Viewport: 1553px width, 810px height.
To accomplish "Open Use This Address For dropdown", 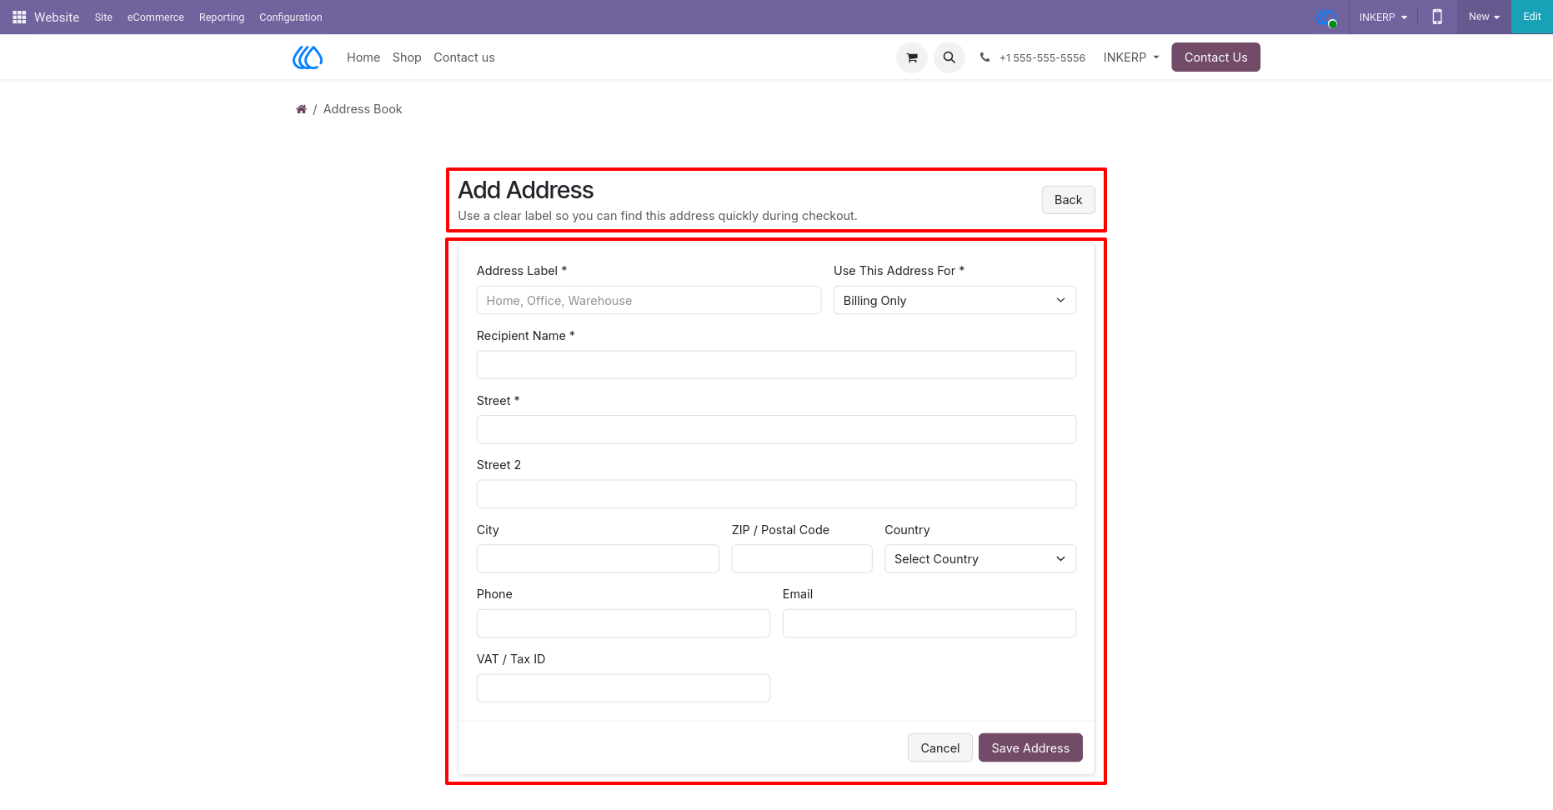I will point(954,301).
